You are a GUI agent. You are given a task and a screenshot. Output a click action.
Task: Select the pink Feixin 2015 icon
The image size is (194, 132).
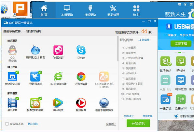point(58,50)
